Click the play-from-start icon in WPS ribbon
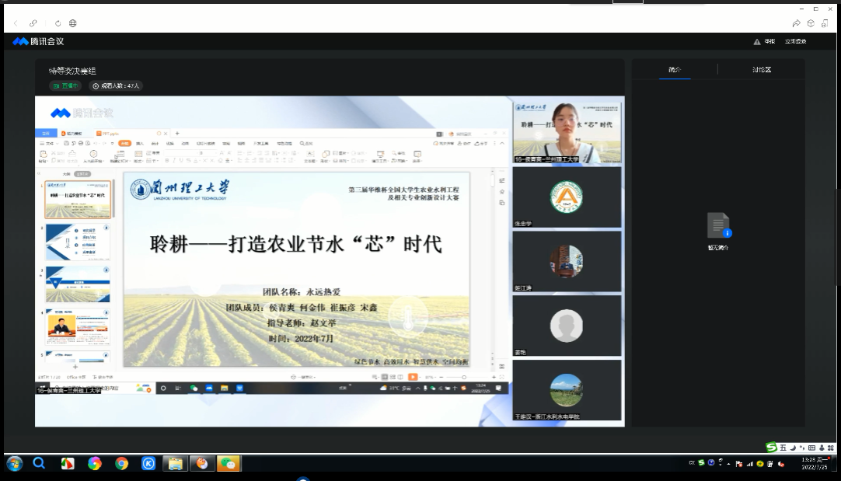 [93, 155]
